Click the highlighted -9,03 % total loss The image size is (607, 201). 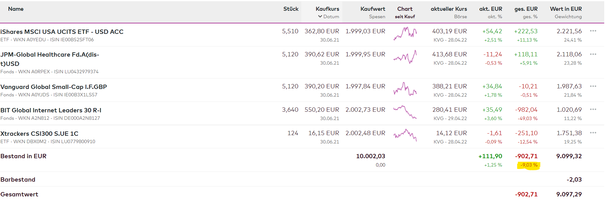tap(529, 165)
